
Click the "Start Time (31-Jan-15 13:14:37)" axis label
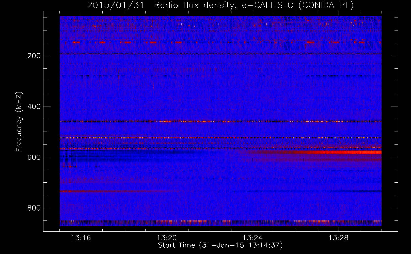pyautogui.click(x=220, y=245)
